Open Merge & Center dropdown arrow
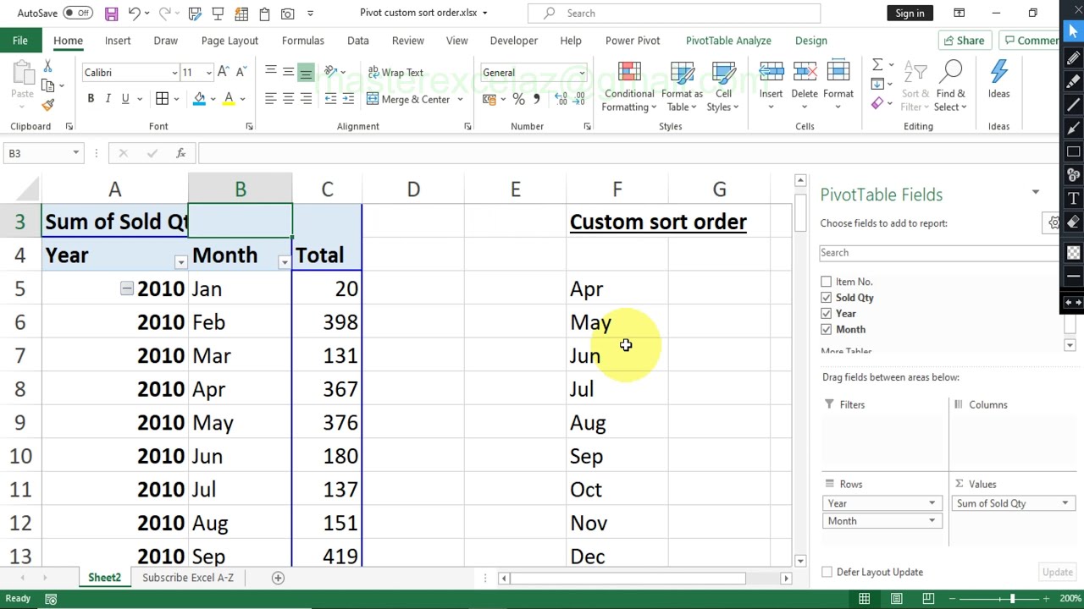 460,100
